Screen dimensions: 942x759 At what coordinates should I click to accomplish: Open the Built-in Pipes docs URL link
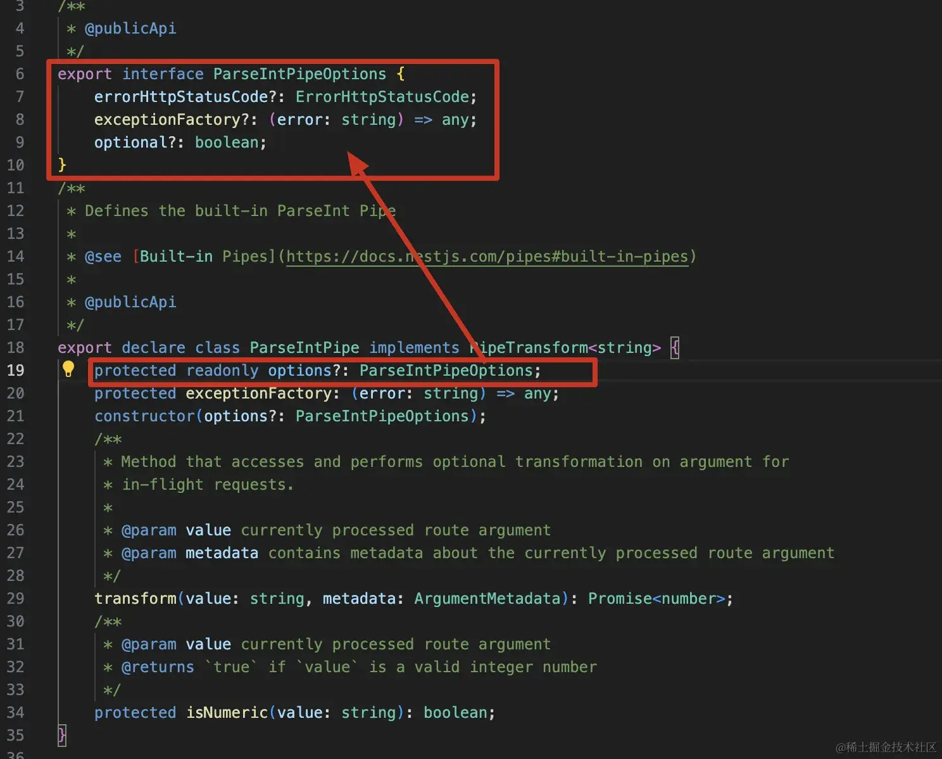point(487,257)
